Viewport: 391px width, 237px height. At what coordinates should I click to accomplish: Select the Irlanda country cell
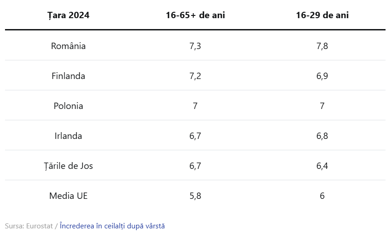(68, 136)
